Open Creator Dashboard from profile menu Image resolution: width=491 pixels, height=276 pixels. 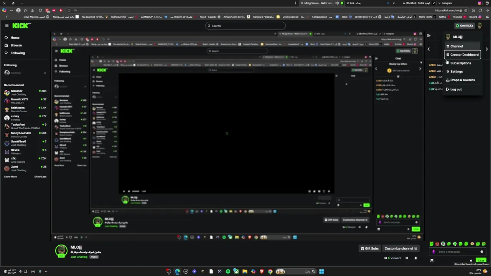click(463, 54)
